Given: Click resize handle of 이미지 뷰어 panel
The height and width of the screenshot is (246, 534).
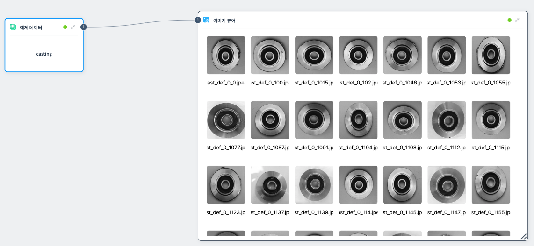Looking at the screenshot, I should [523, 236].
